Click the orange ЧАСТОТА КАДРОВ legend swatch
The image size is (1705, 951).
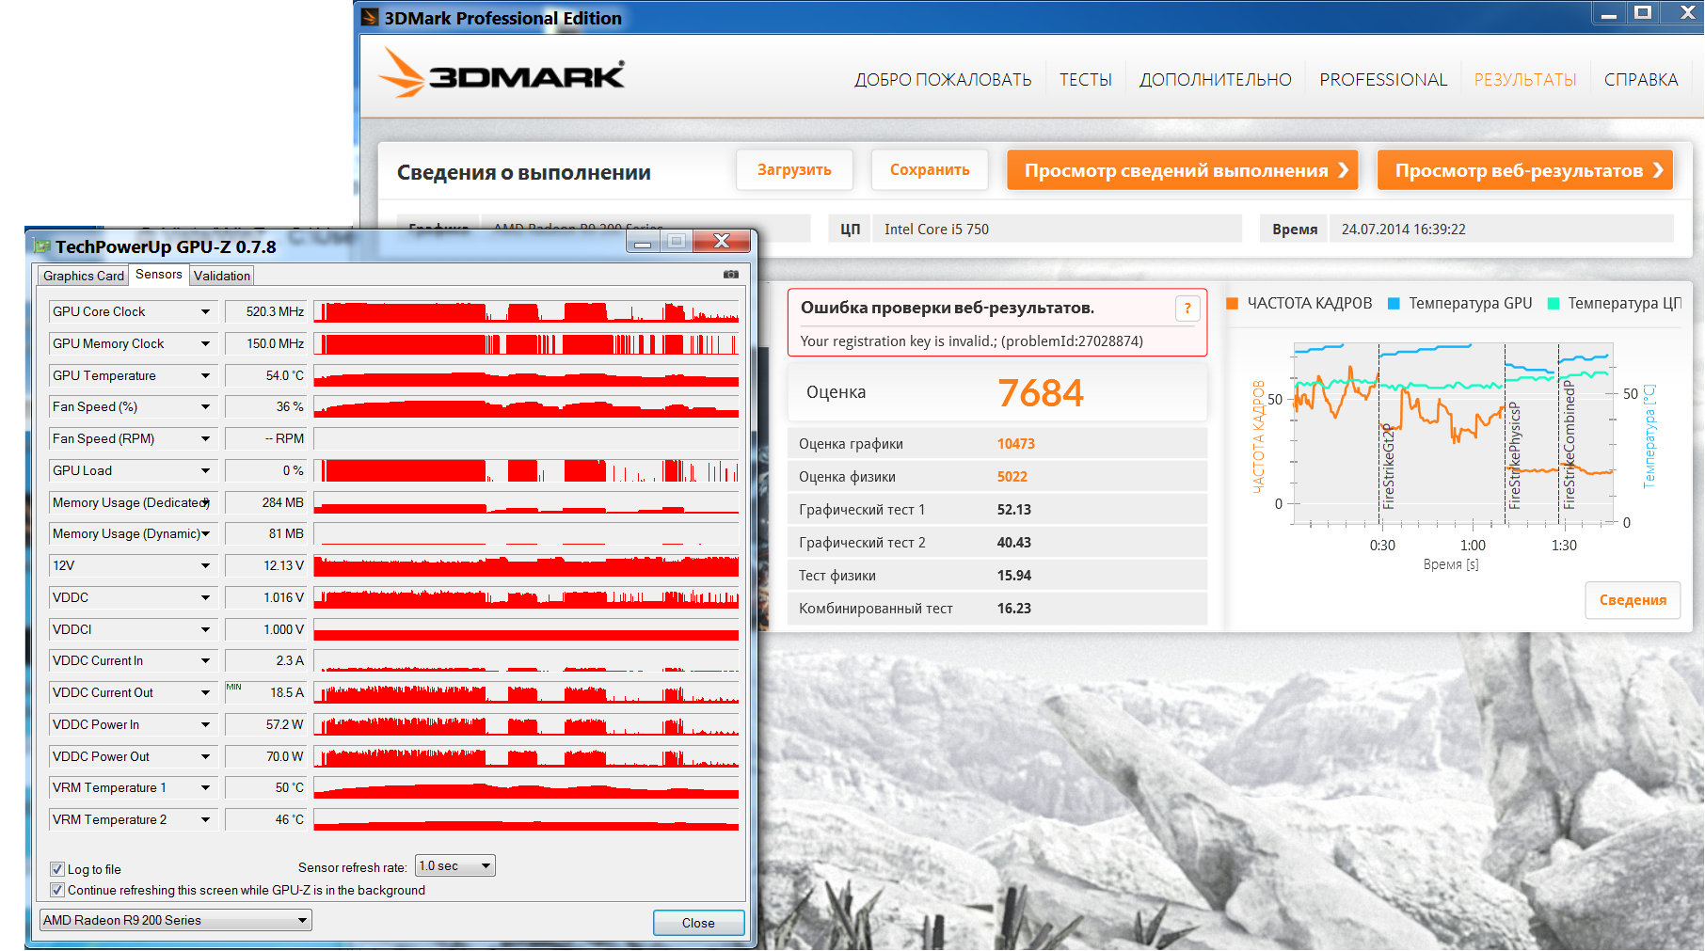pyautogui.click(x=1233, y=303)
